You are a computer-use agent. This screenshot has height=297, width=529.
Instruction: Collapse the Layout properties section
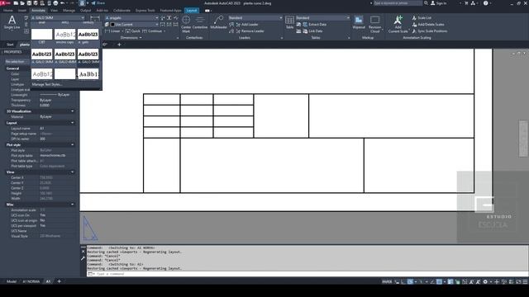73,123
